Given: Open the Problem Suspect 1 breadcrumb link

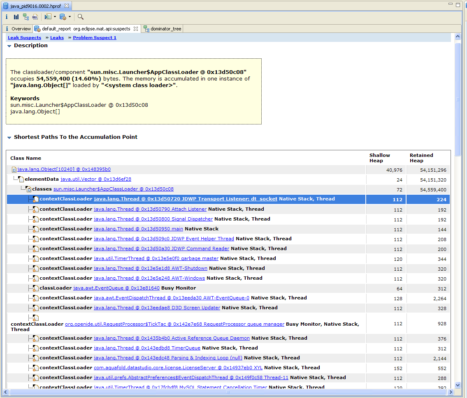Looking at the screenshot, I should click(95, 38).
